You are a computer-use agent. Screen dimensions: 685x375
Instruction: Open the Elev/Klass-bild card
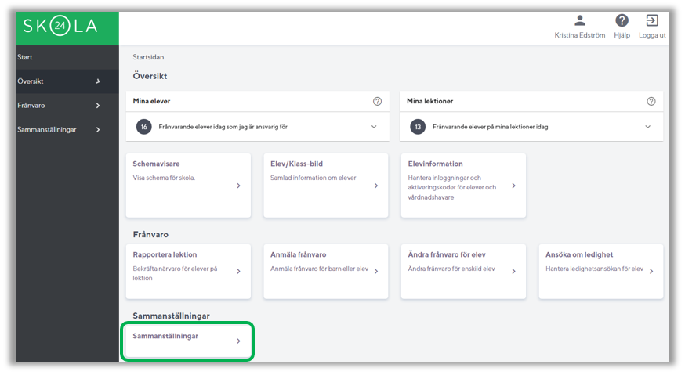coord(325,185)
